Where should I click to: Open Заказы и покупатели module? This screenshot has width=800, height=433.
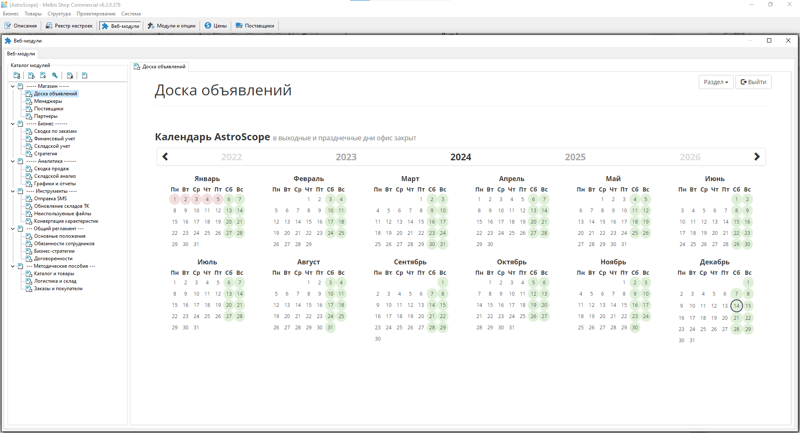(58, 289)
